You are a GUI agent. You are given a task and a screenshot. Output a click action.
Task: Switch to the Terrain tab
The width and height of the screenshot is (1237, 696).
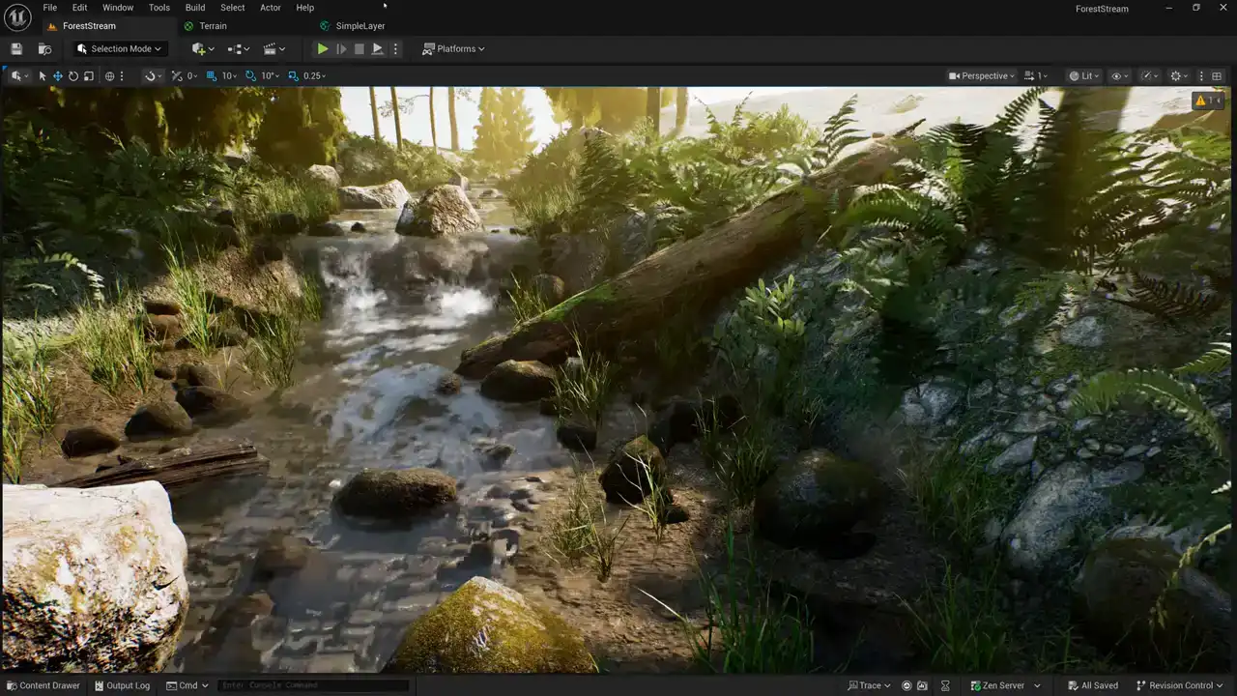213,26
